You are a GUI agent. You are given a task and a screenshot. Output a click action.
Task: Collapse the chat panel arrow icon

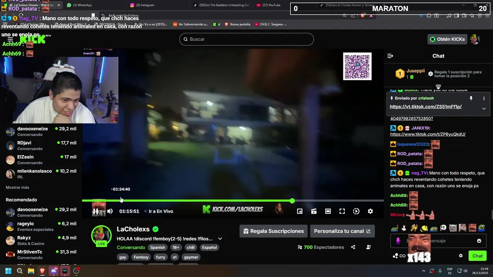click(x=390, y=56)
